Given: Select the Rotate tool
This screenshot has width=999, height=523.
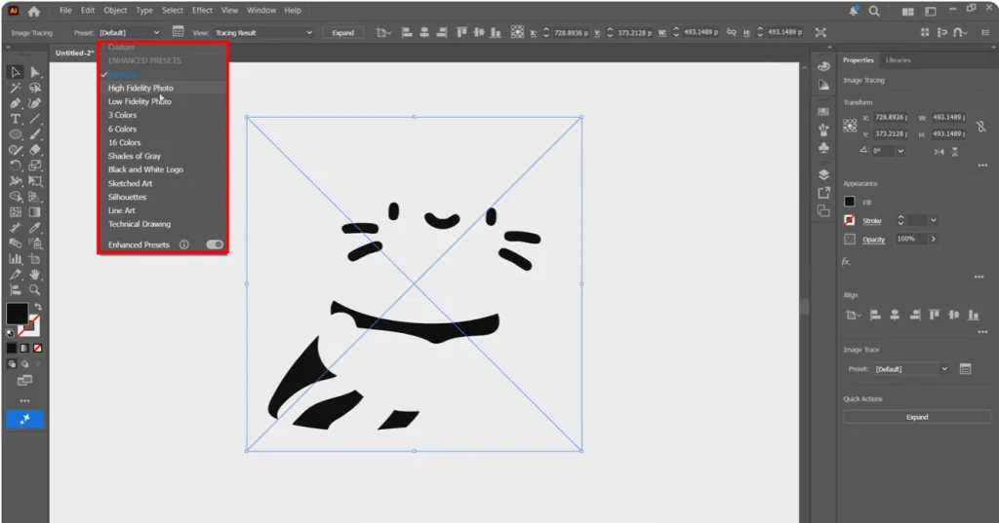Looking at the screenshot, I should click(16, 166).
